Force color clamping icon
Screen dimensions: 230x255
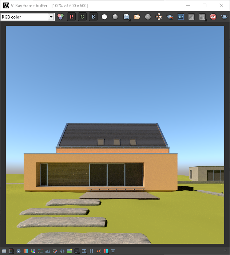(x=11, y=251)
